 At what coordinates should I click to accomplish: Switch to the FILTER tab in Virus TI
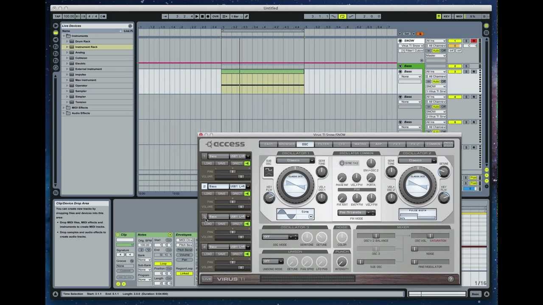click(323, 144)
